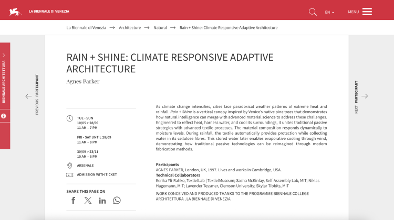Click the Arsenale location pin icon
Image resolution: width=394 pixels, height=220 pixels.
70,166
